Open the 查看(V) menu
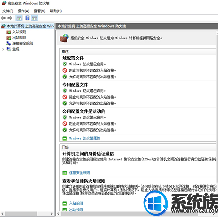The width and height of the screenshot is (218, 217). point(39,11)
